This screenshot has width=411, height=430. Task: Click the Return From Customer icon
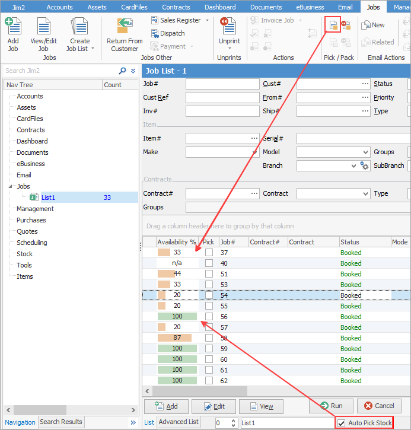[125, 27]
